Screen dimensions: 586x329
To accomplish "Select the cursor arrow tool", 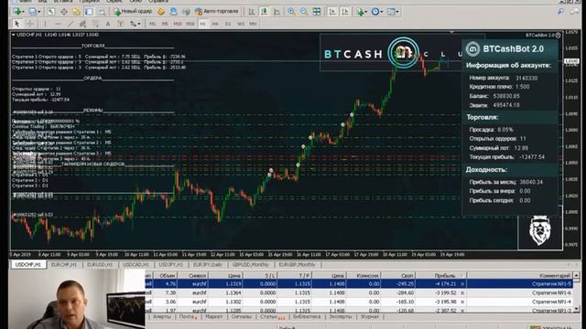I will click(16, 24).
